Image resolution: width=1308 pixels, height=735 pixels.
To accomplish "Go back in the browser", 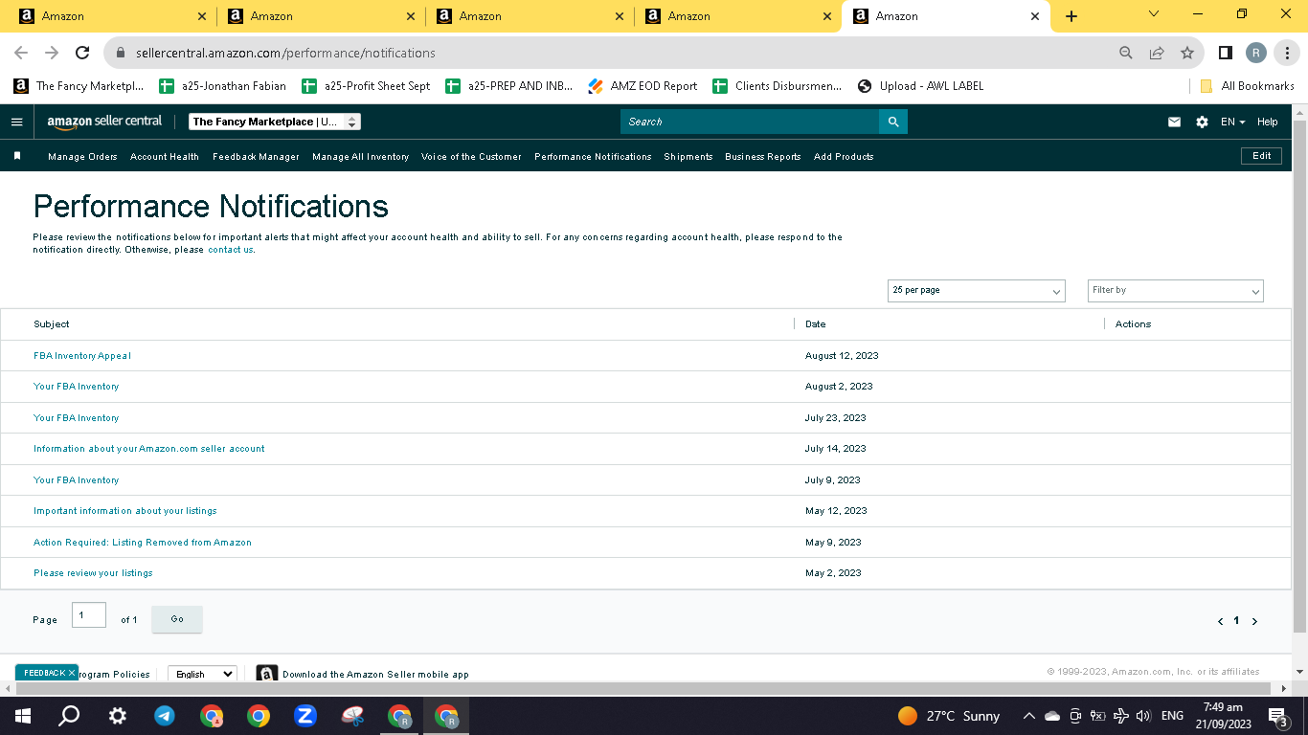I will (21, 53).
